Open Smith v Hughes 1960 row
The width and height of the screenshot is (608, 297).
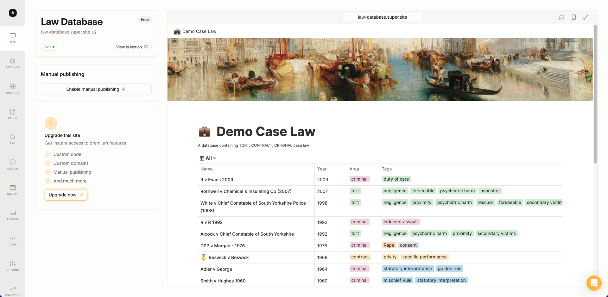223,281
